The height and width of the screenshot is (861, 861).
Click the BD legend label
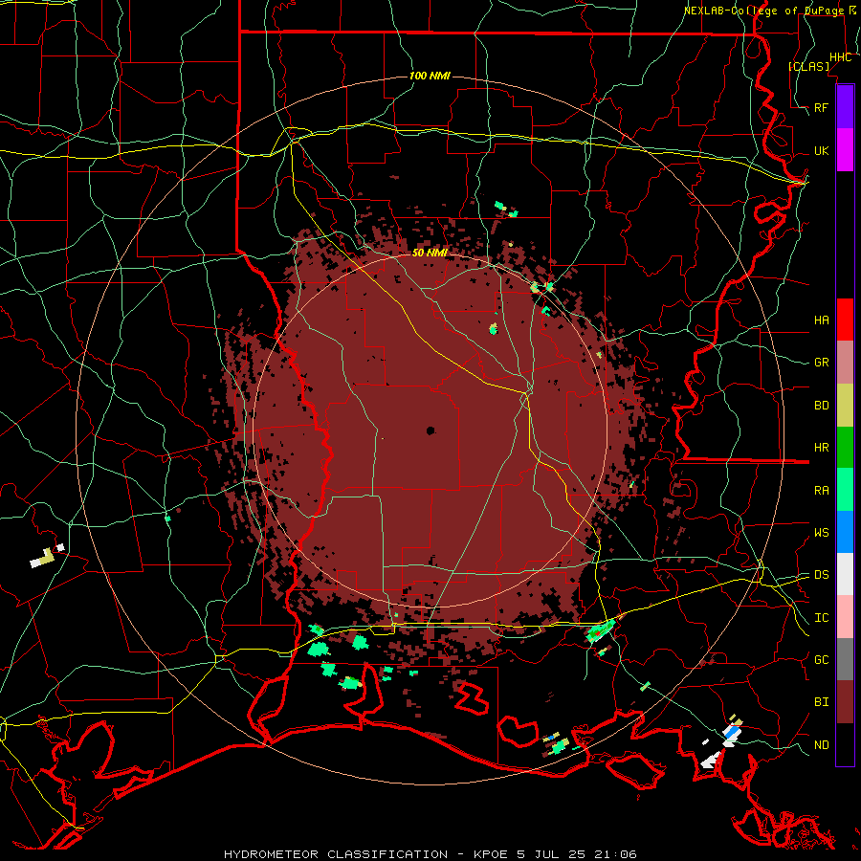[x=822, y=406]
